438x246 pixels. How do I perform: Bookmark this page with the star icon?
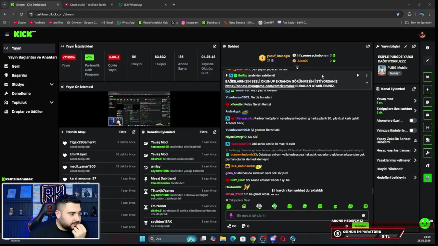point(398,14)
